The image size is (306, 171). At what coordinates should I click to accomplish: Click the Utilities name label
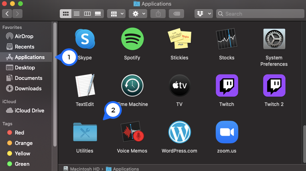click(x=85, y=151)
